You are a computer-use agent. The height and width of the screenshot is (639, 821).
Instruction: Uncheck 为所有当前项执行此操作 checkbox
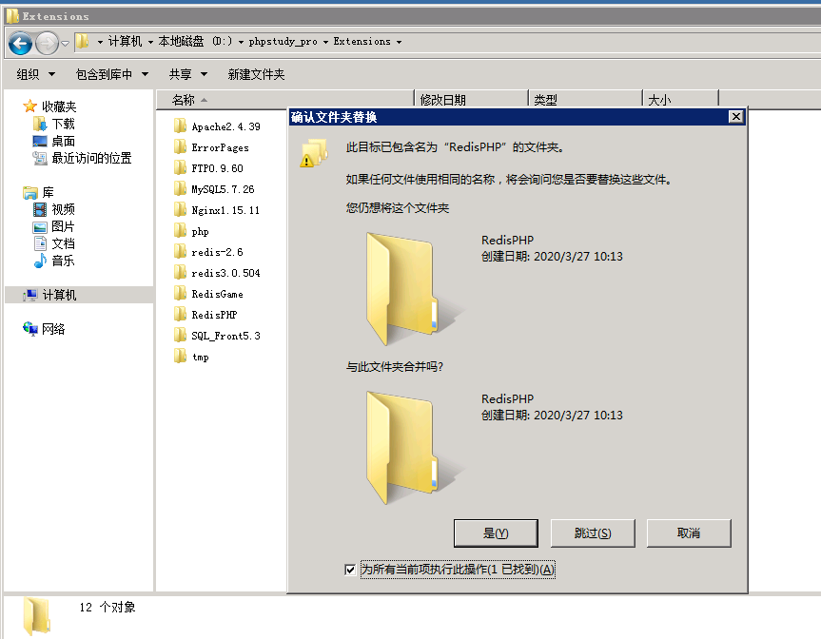tap(350, 570)
